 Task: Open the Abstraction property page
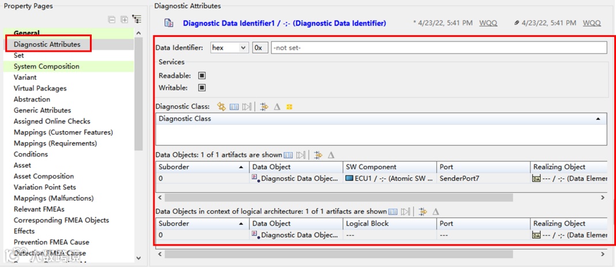[32, 99]
